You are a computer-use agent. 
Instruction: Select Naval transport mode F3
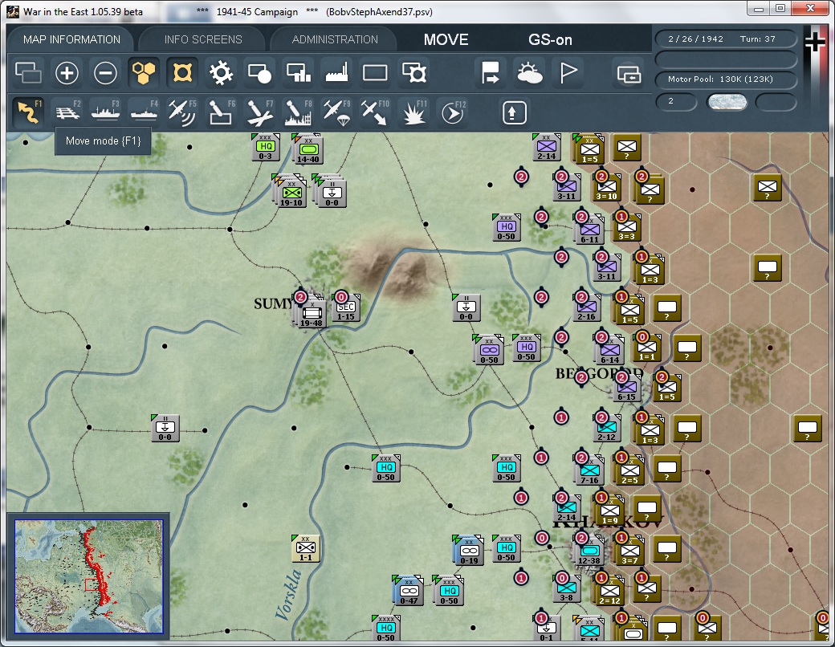105,112
